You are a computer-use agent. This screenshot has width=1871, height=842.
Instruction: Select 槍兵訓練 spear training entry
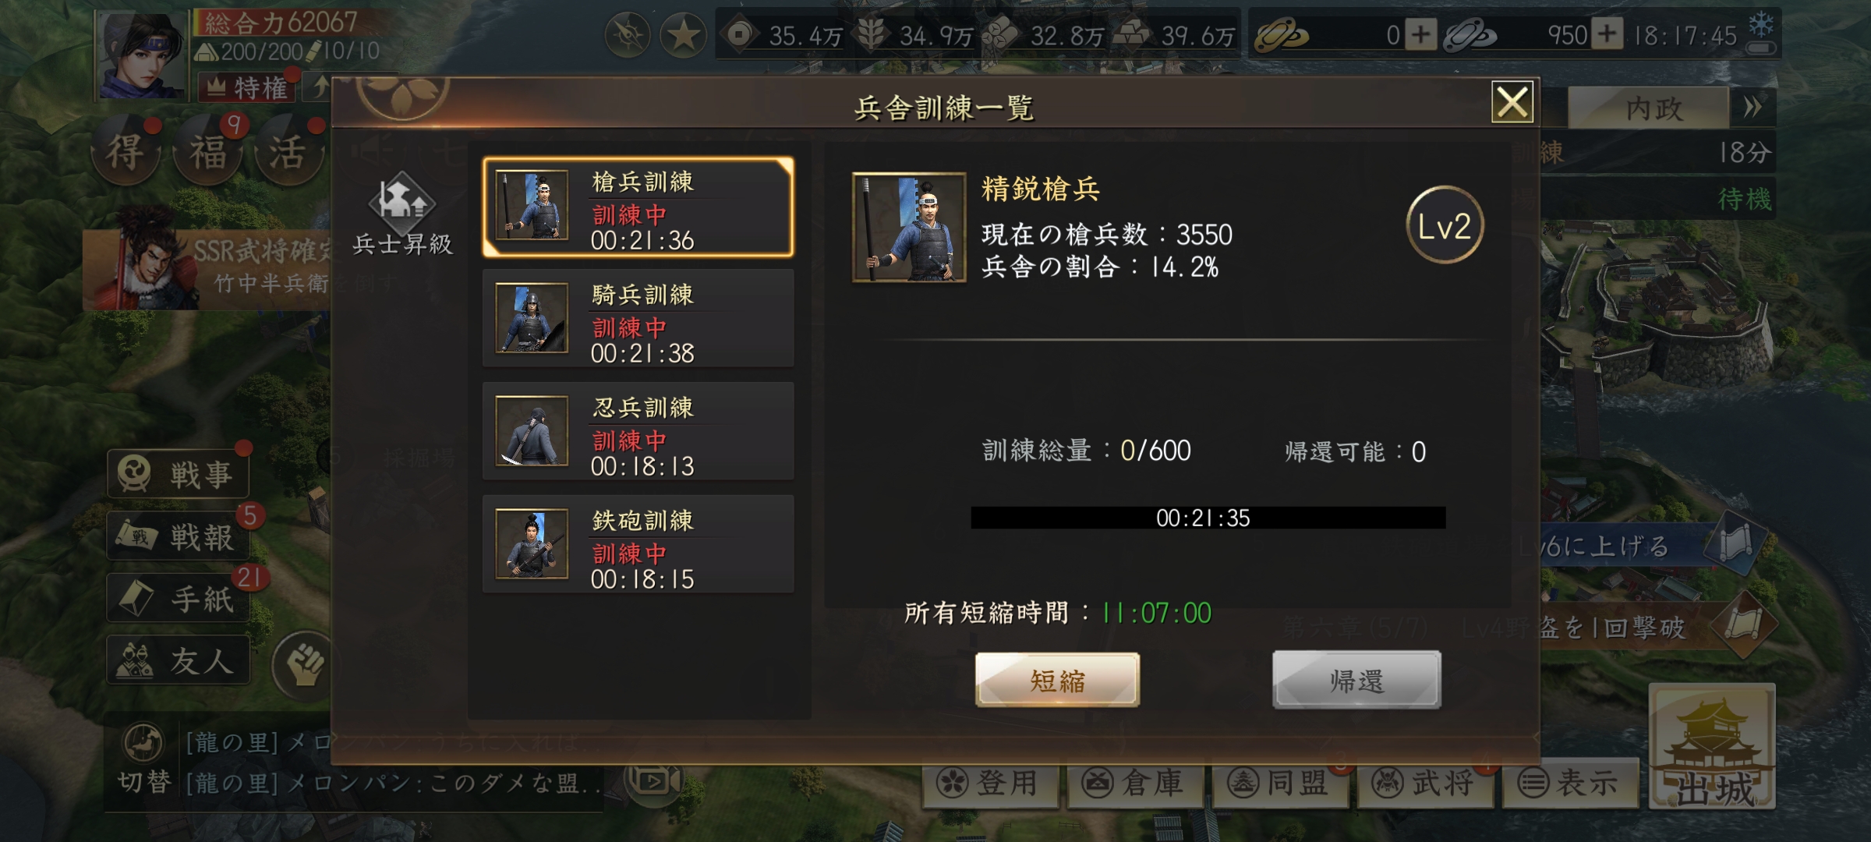tap(638, 207)
